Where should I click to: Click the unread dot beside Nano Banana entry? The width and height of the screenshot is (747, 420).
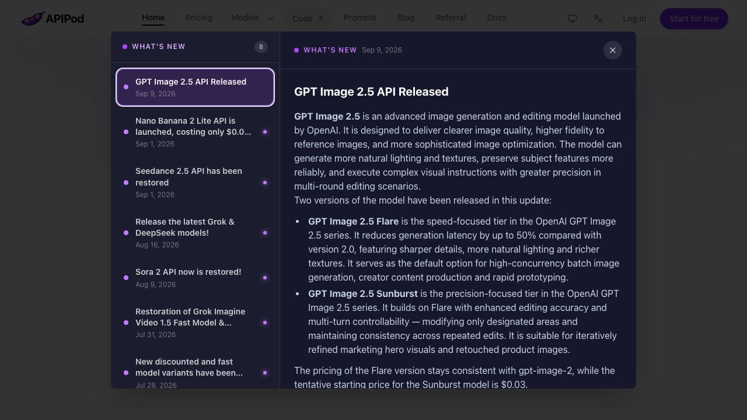click(x=265, y=132)
